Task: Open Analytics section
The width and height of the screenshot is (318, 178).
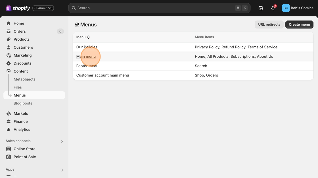Action: pyautogui.click(x=22, y=129)
